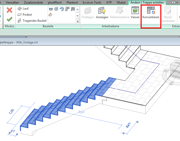Select the straight run stair tool

point(51,9)
